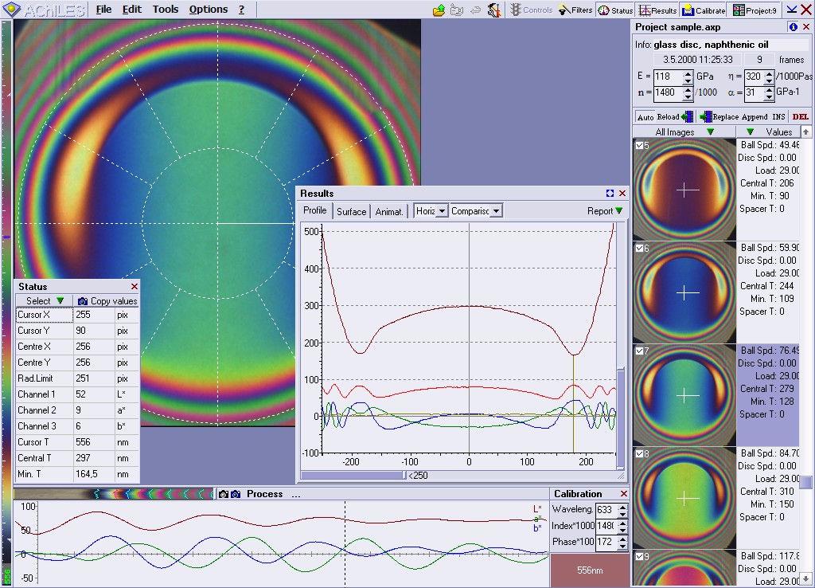Toggle the checkbox for image 5

[639, 146]
